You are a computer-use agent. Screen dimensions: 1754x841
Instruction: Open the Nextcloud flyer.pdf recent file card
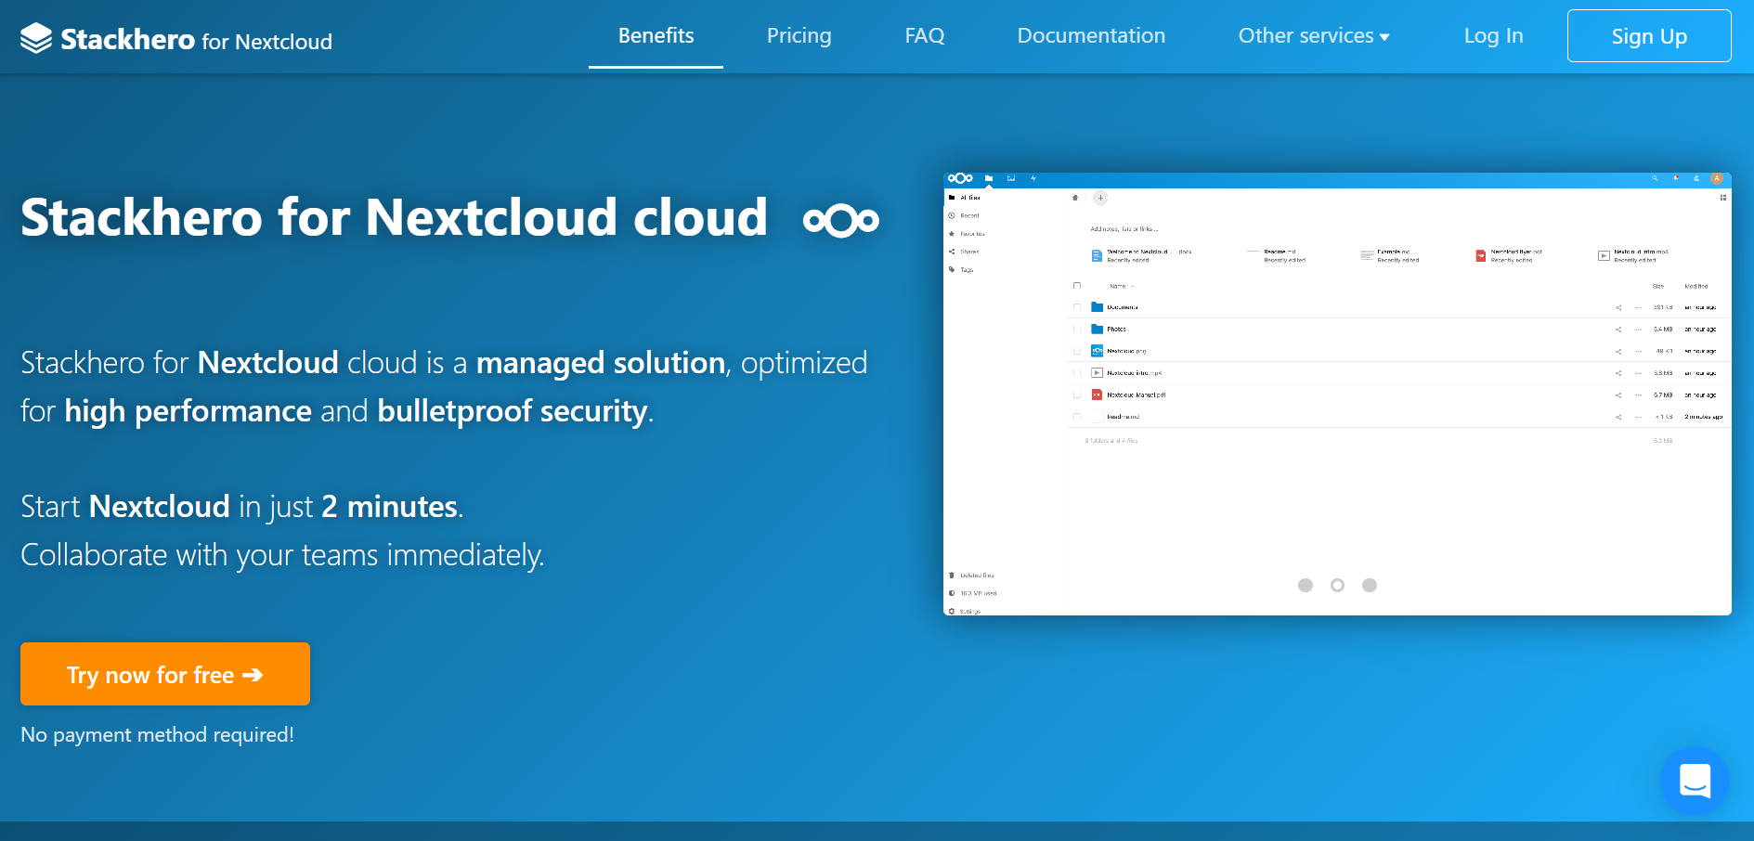coord(1510,255)
